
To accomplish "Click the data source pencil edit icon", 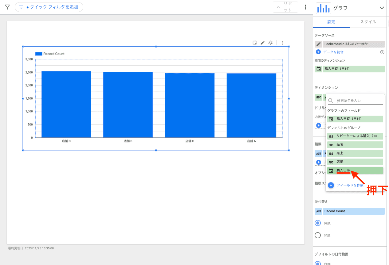I will click(319, 44).
